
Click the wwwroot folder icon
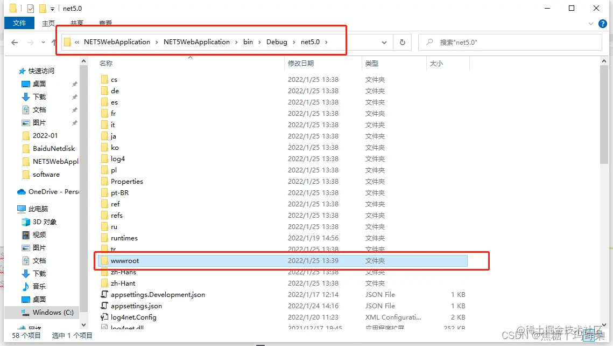[104, 261]
